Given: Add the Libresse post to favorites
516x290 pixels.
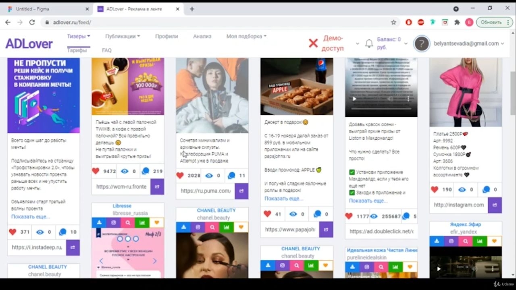Looking at the screenshot, I should (x=157, y=222).
